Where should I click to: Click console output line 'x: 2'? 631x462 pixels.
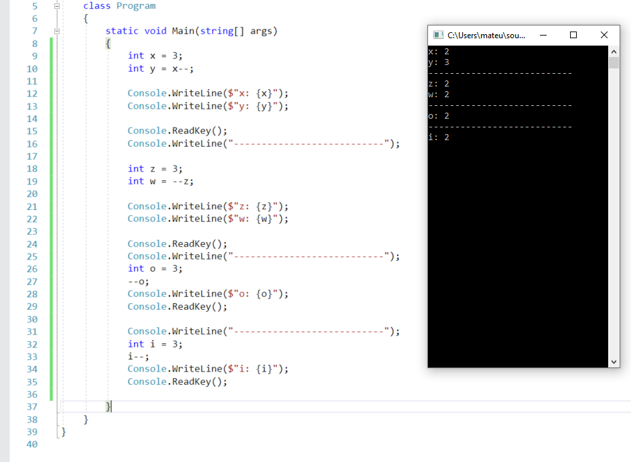439,52
